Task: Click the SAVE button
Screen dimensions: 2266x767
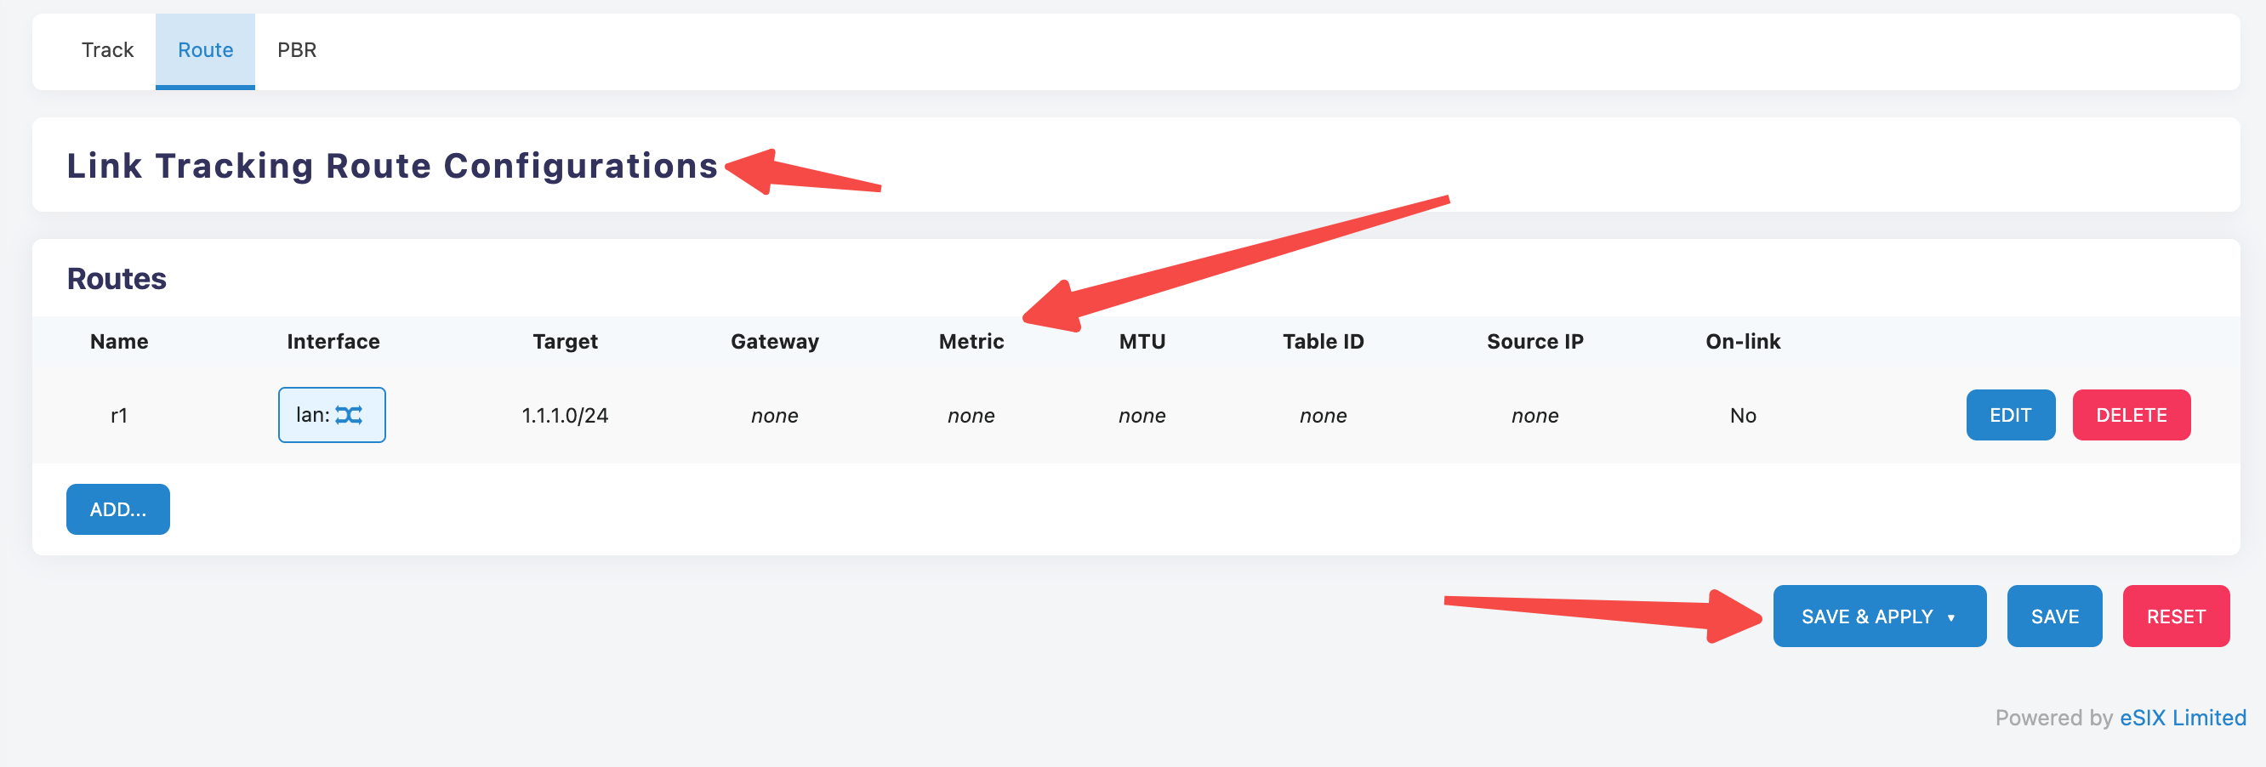Action: click(2054, 616)
